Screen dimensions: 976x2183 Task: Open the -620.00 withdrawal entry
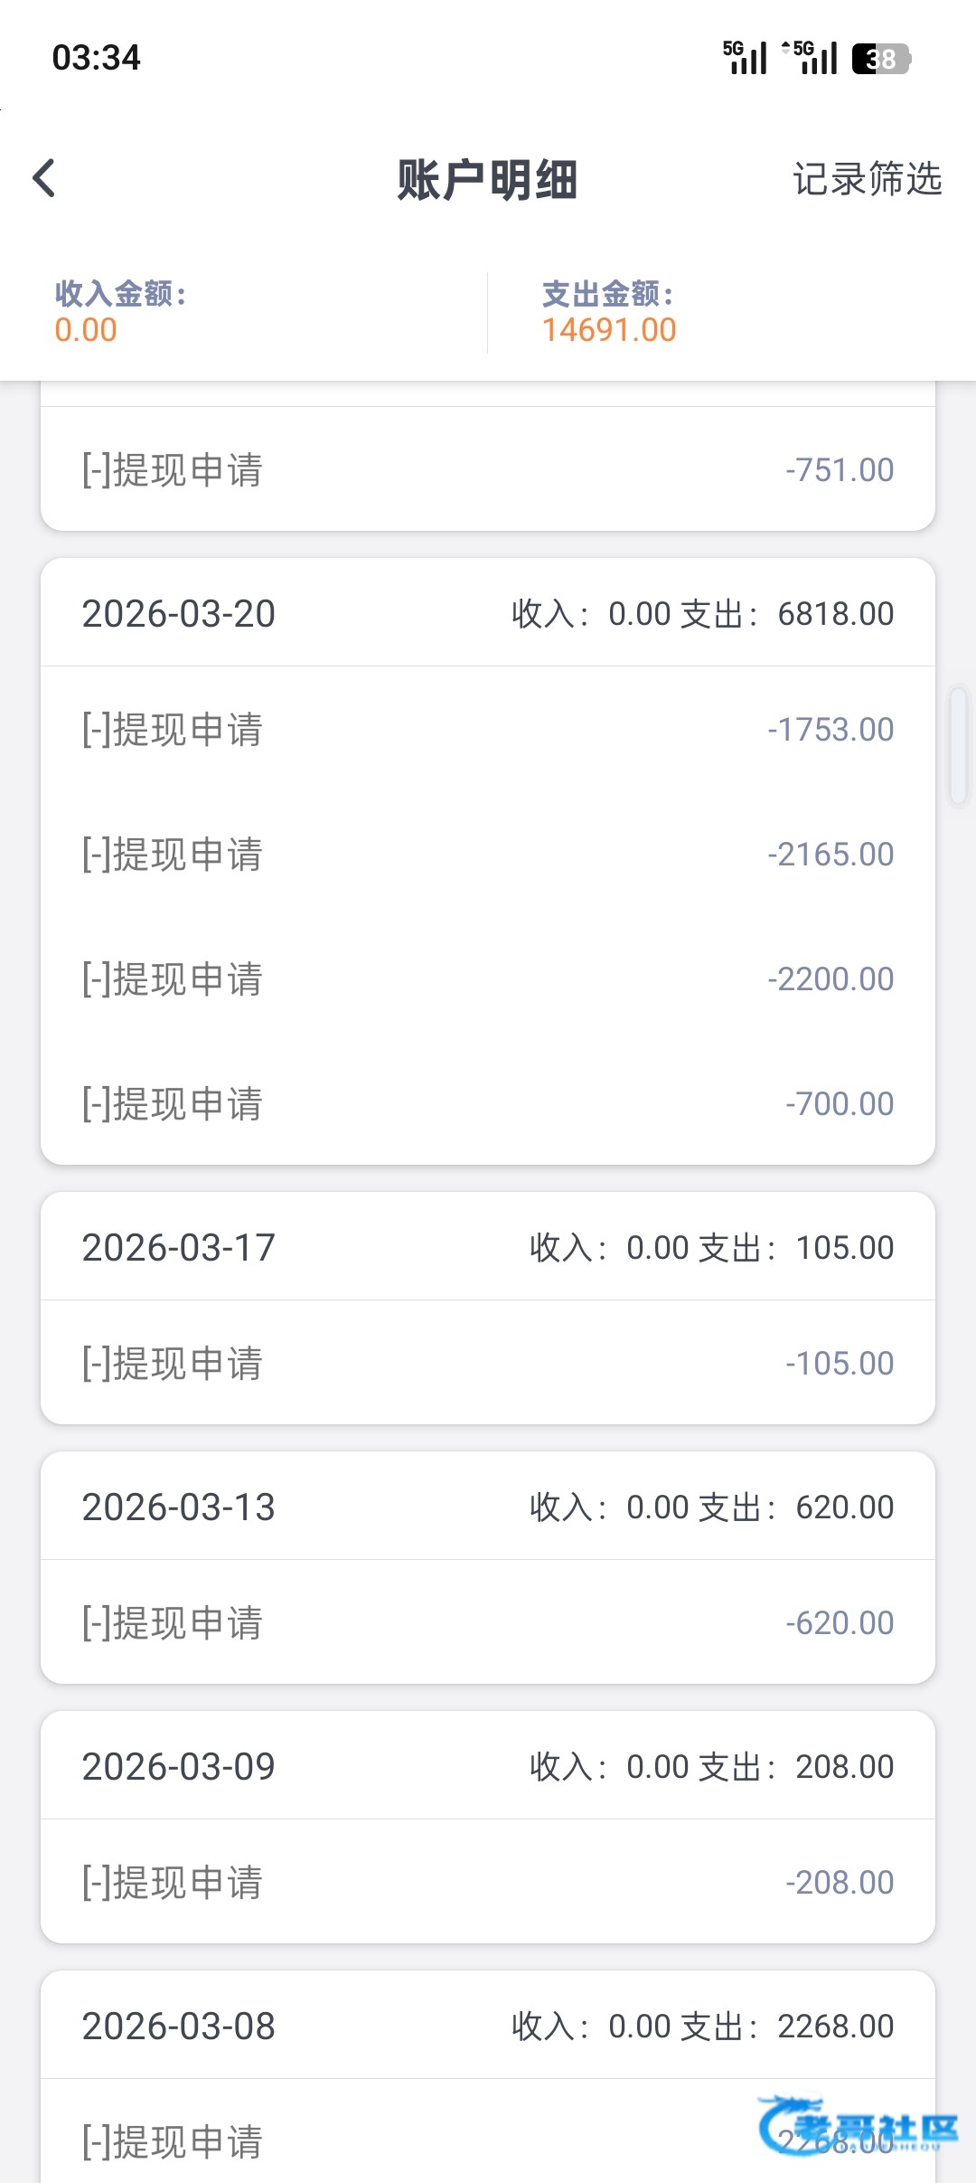click(x=488, y=1622)
